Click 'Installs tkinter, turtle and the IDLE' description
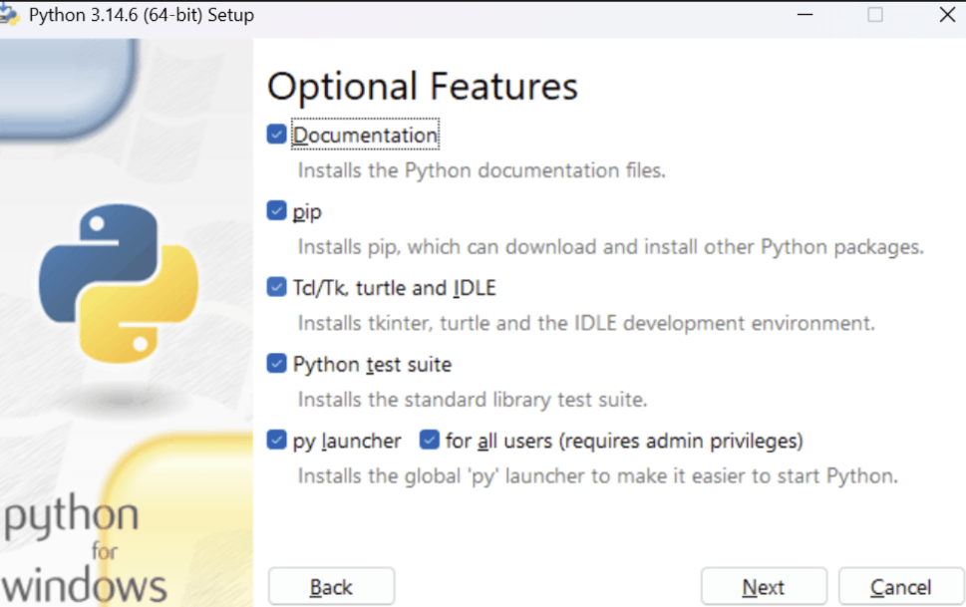966x607 pixels. (x=586, y=324)
